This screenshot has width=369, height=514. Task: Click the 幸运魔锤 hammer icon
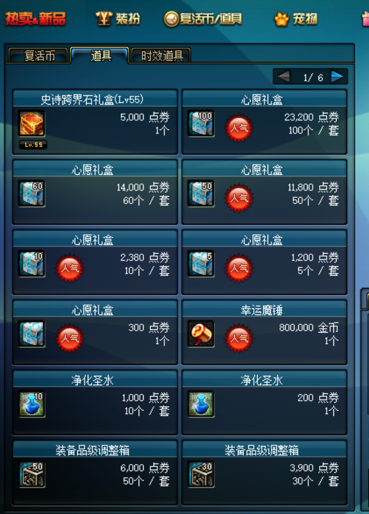[201, 334]
